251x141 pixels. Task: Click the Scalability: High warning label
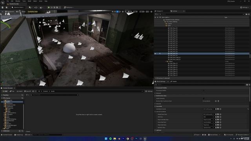(x=33, y=12)
